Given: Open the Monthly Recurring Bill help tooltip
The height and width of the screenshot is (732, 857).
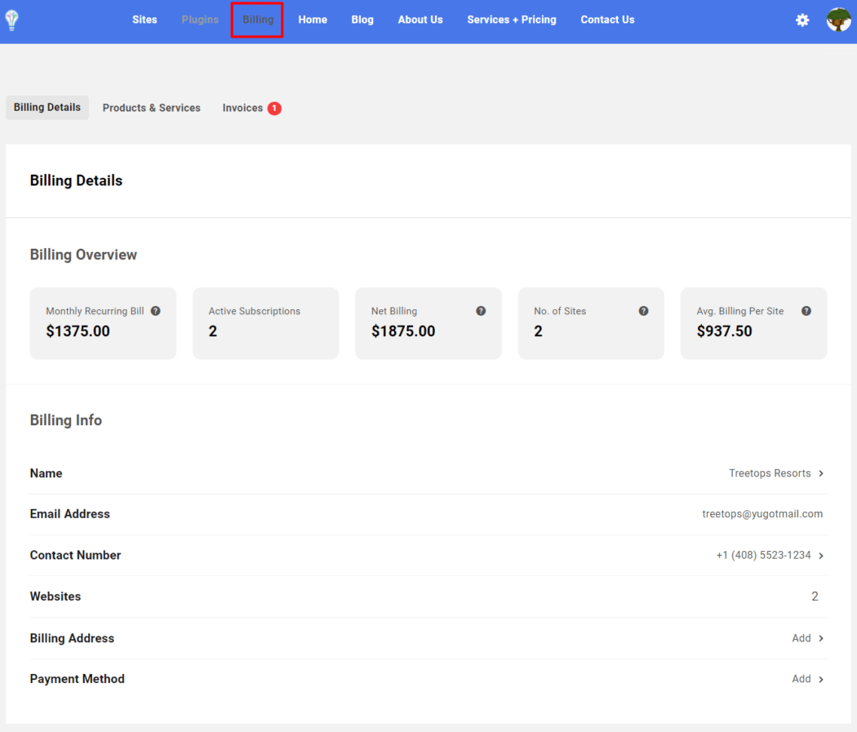Looking at the screenshot, I should coord(155,310).
